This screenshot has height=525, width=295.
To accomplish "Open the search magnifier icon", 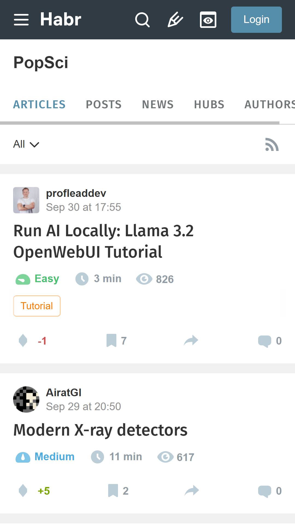I will pos(142,20).
